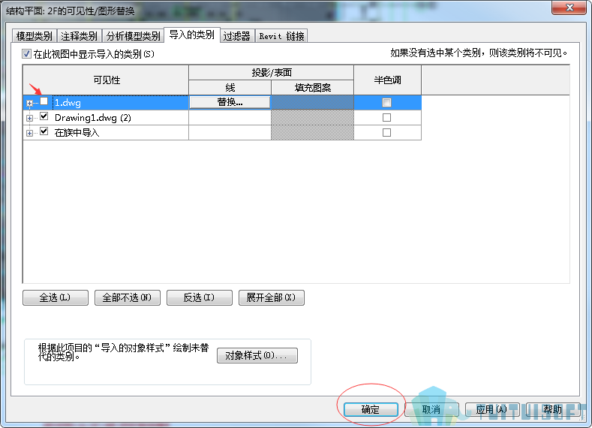Click the 替换... line override button

pos(230,102)
